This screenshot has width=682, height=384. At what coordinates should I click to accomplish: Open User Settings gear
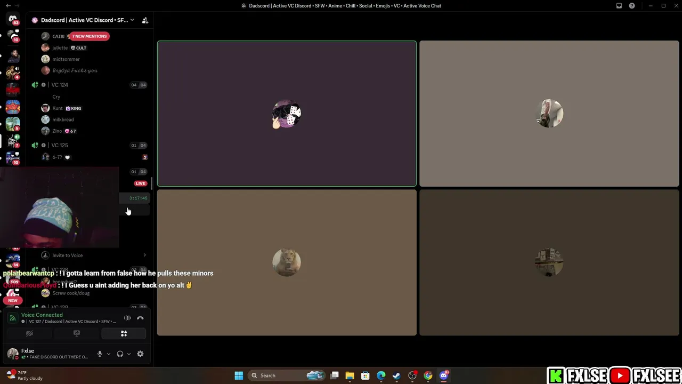pos(140,354)
